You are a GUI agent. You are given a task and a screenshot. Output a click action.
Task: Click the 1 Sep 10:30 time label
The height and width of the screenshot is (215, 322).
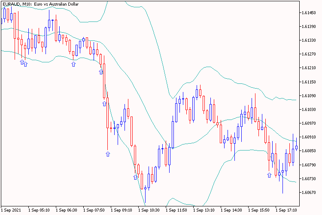click(x=149, y=210)
